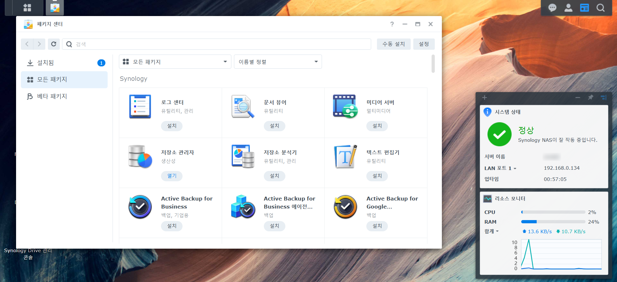Open the Synology Drive 관리 콘솔 desktop shortcut
Viewport: 617px width, 282px height.
click(28, 254)
